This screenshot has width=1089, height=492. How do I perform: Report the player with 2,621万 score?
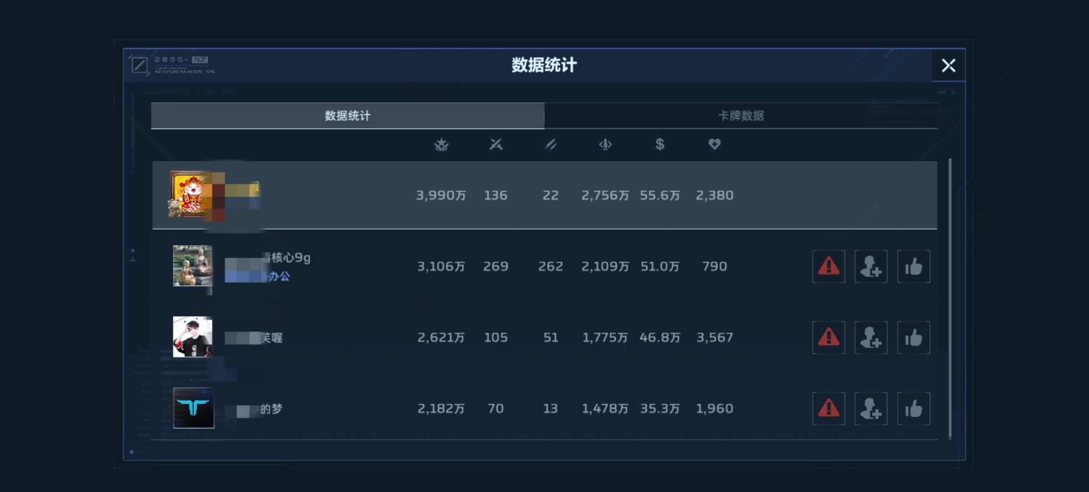829,338
